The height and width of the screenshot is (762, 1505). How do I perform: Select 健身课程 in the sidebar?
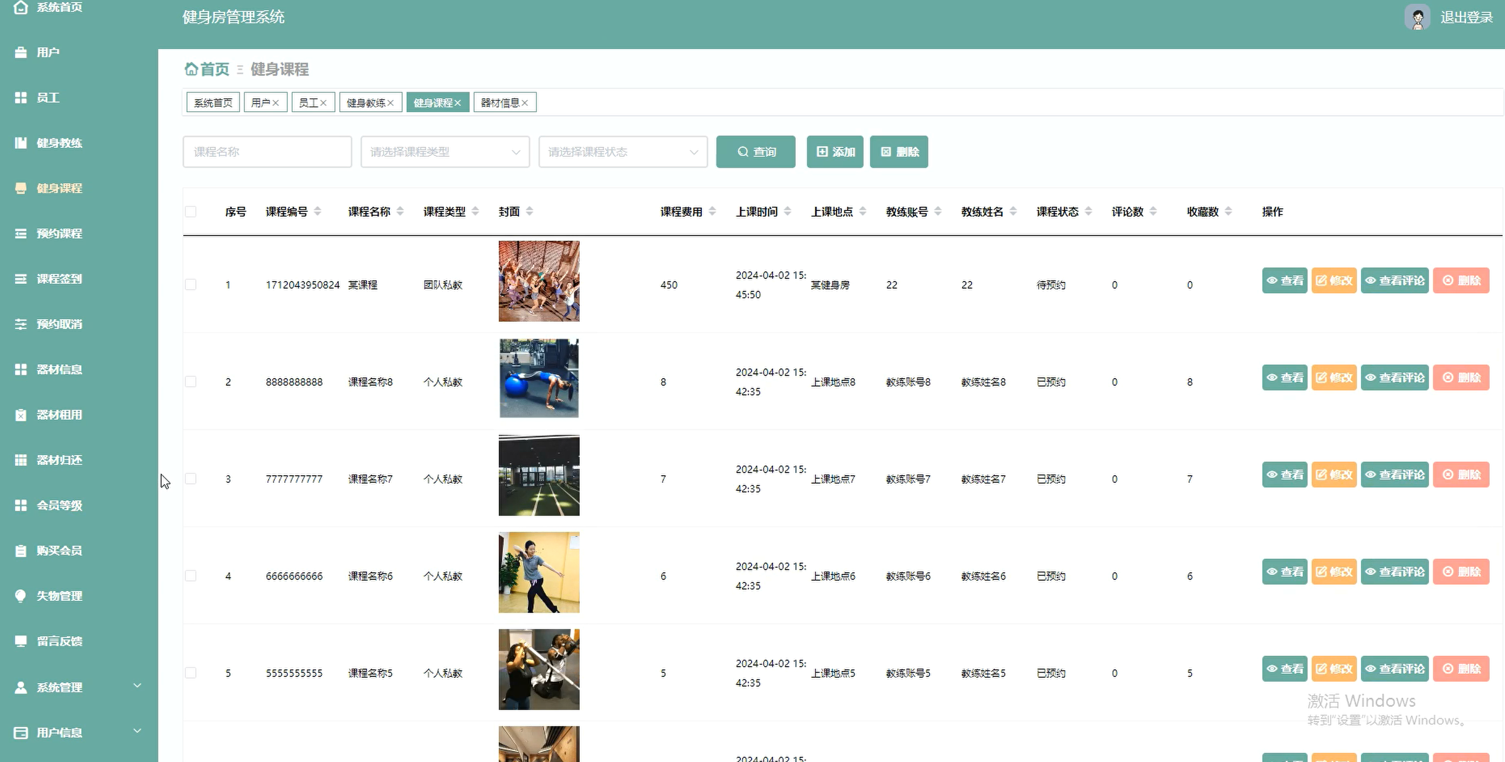tap(59, 188)
